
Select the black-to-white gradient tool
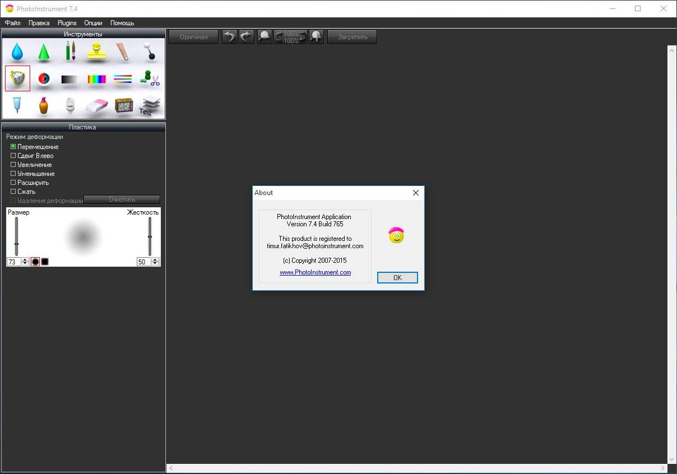click(x=70, y=79)
